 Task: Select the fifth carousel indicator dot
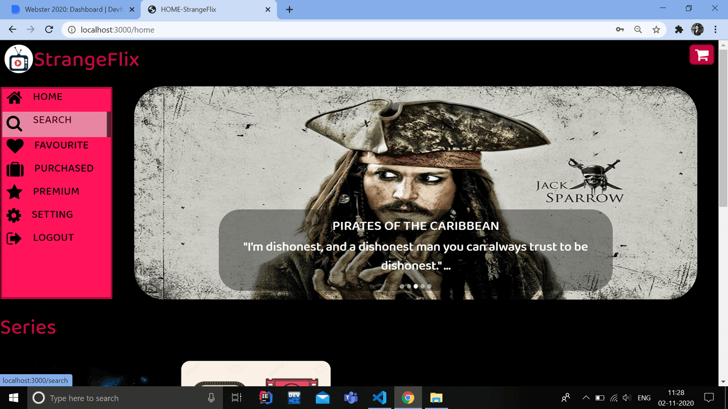[429, 286]
